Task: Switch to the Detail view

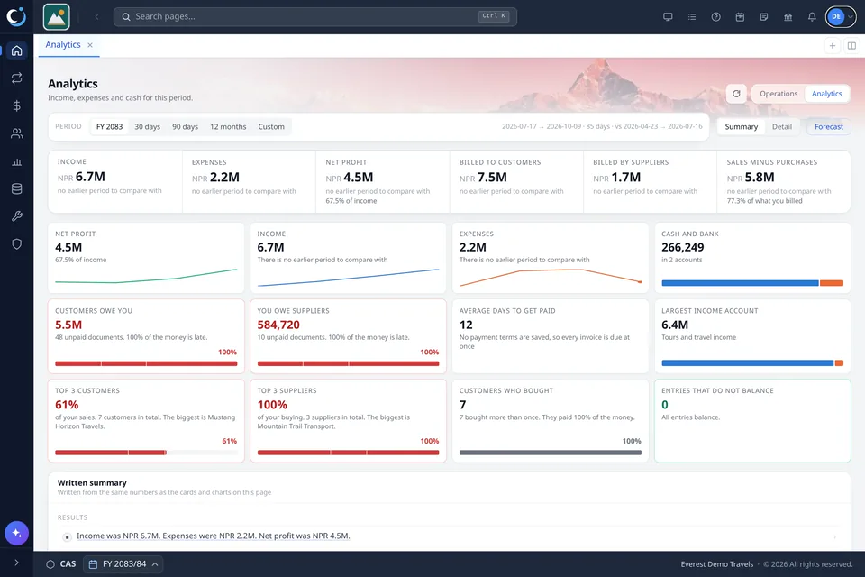Action: (782, 126)
